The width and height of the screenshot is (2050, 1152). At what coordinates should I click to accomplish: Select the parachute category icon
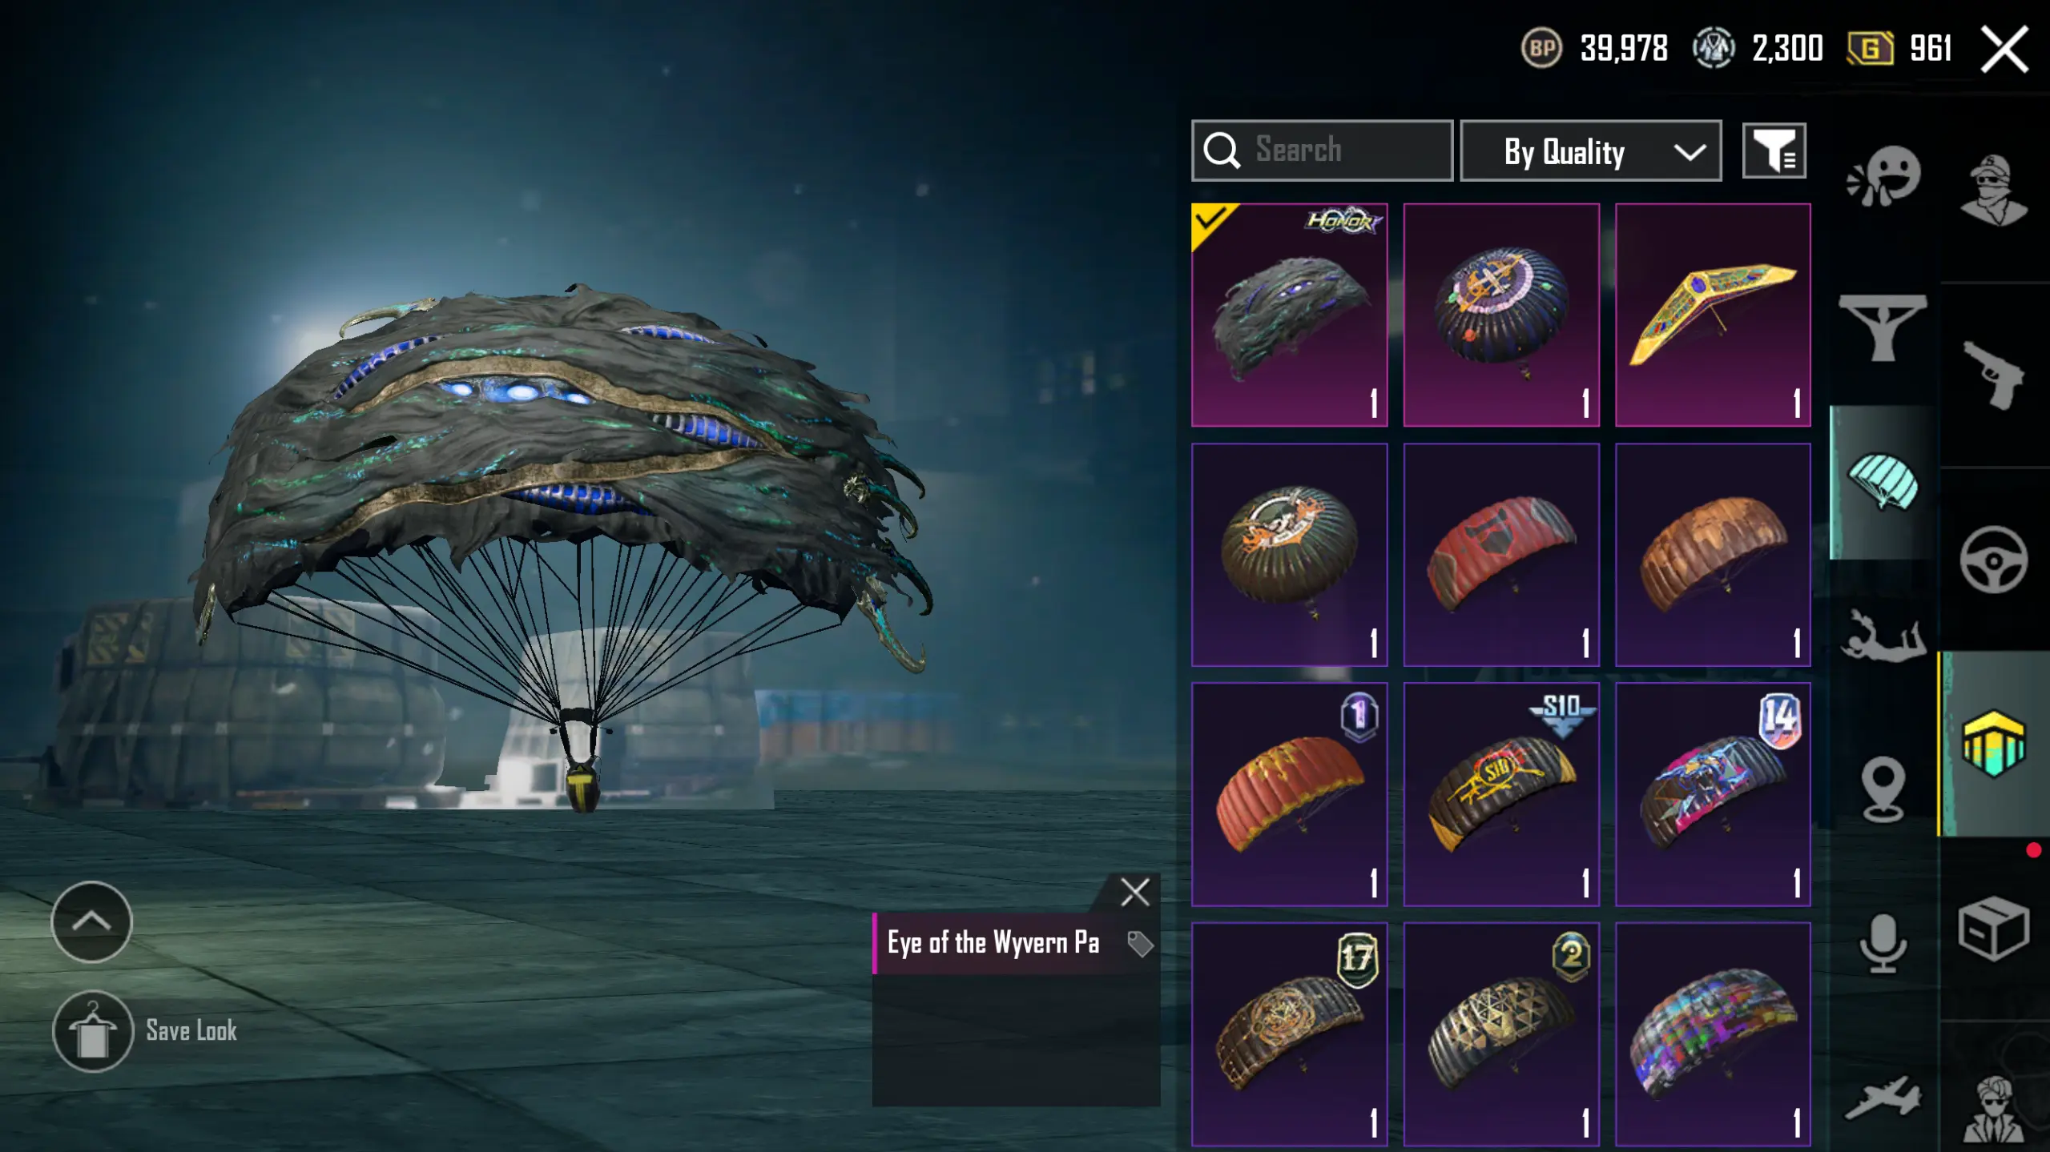tap(1883, 482)
